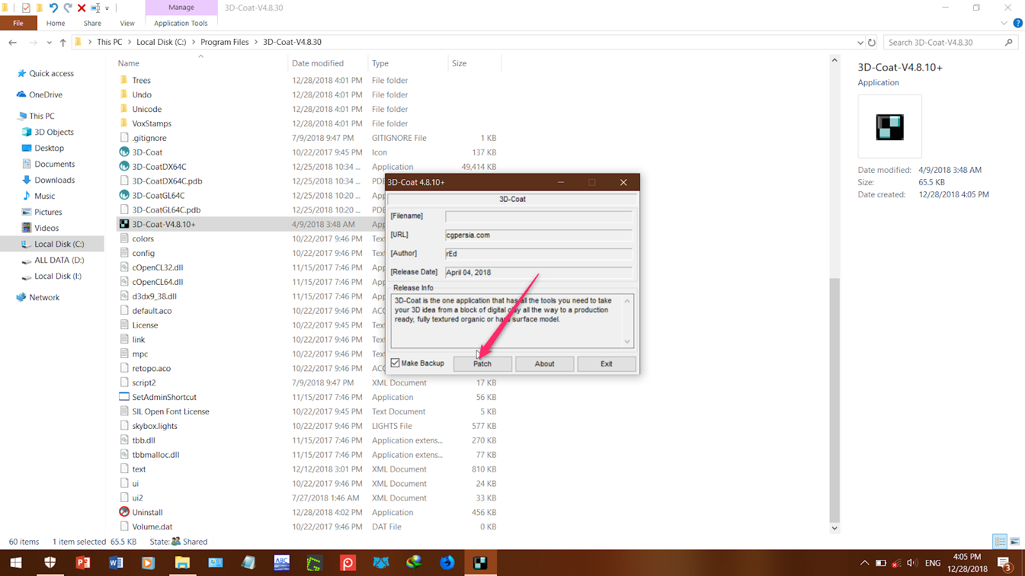Sort files by Date modified column header

point(318,63)
